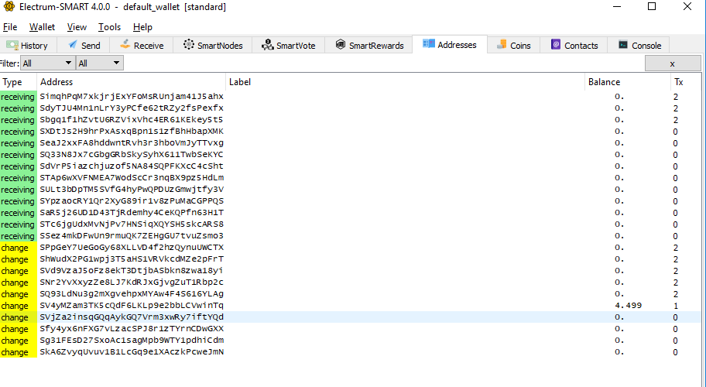Open the View menu

click(77, 27)
